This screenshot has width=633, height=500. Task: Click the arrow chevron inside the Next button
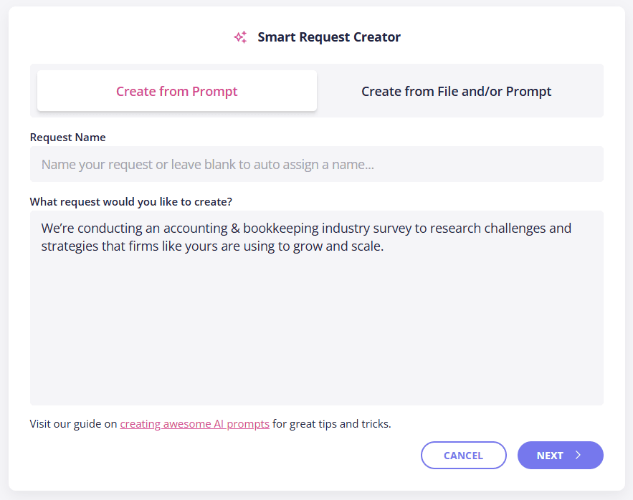tap(578, 456)
